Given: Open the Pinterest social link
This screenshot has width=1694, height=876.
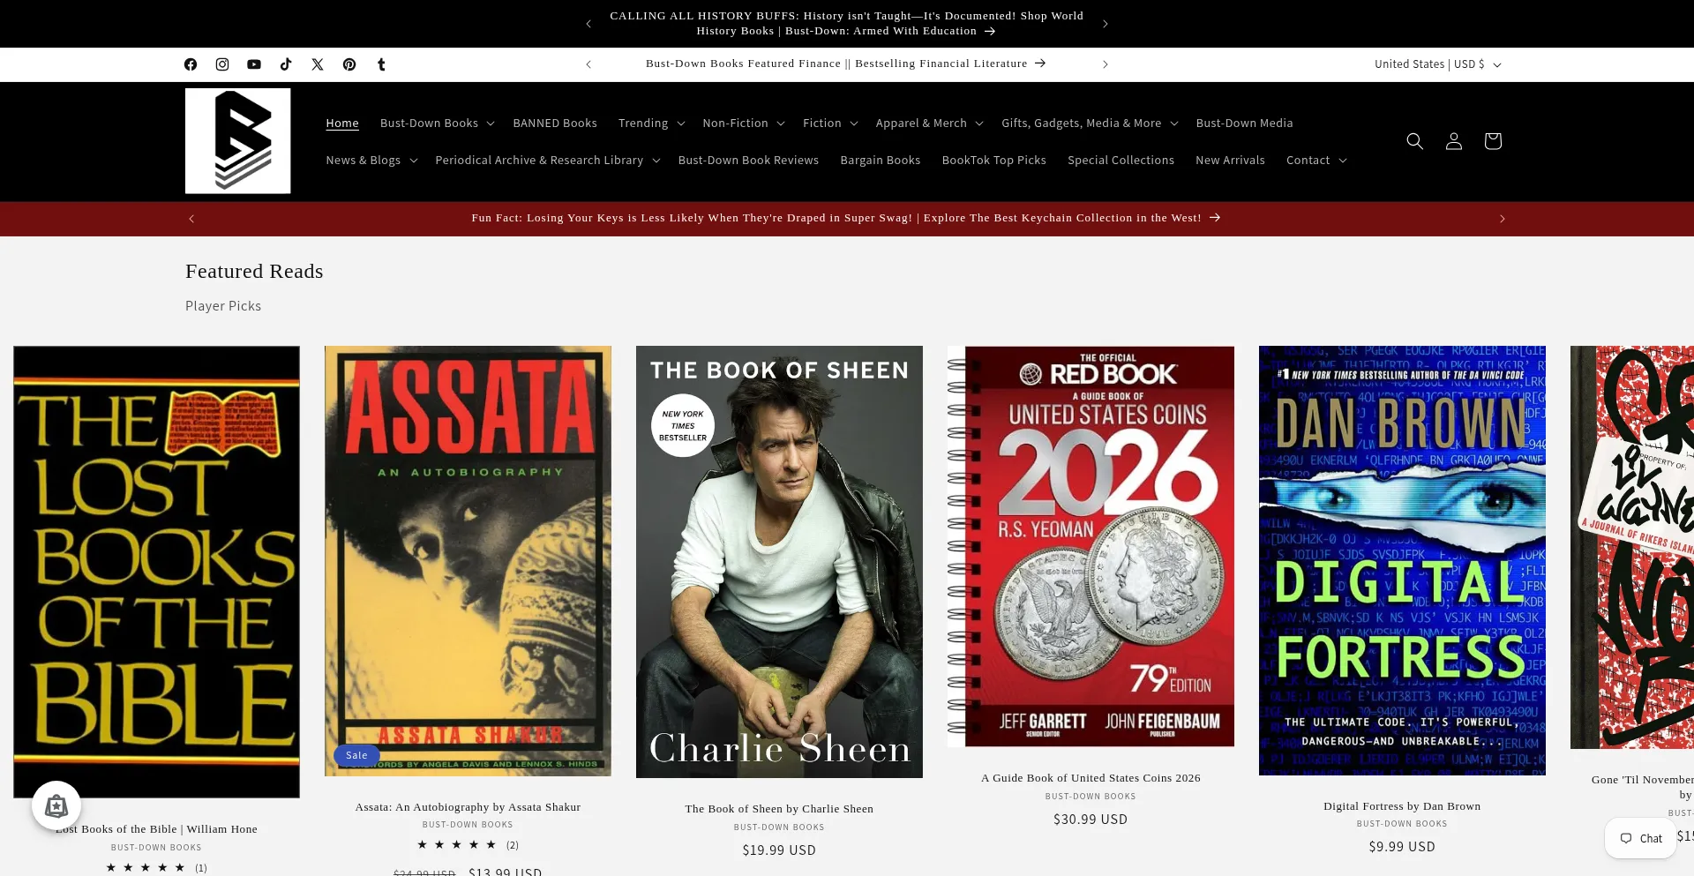Looking at the screenshot, I should pyautogui.click(x=349, y=64).
